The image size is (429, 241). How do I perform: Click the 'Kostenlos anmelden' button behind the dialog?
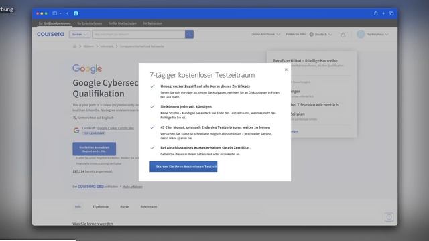pos(94,149)
